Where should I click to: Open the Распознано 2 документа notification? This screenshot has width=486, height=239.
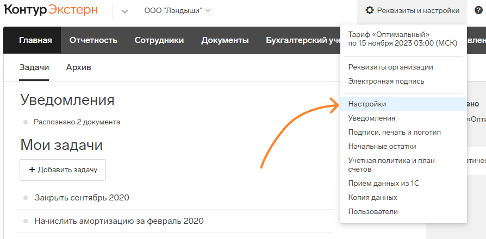[x=77, y=122]
